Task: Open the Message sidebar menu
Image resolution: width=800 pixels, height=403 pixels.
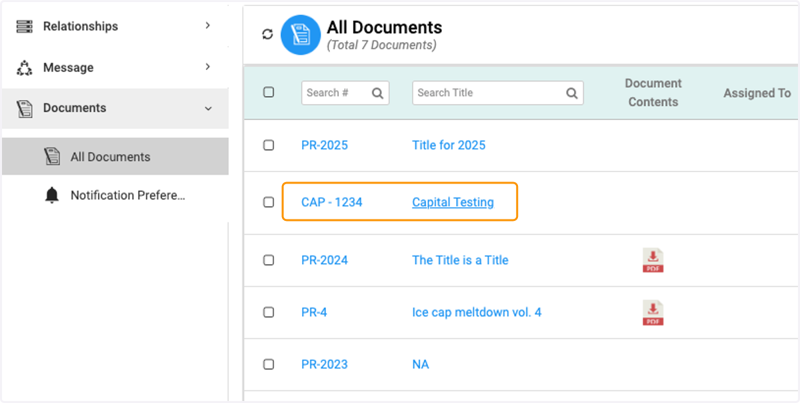Action: tap(115, 67)
